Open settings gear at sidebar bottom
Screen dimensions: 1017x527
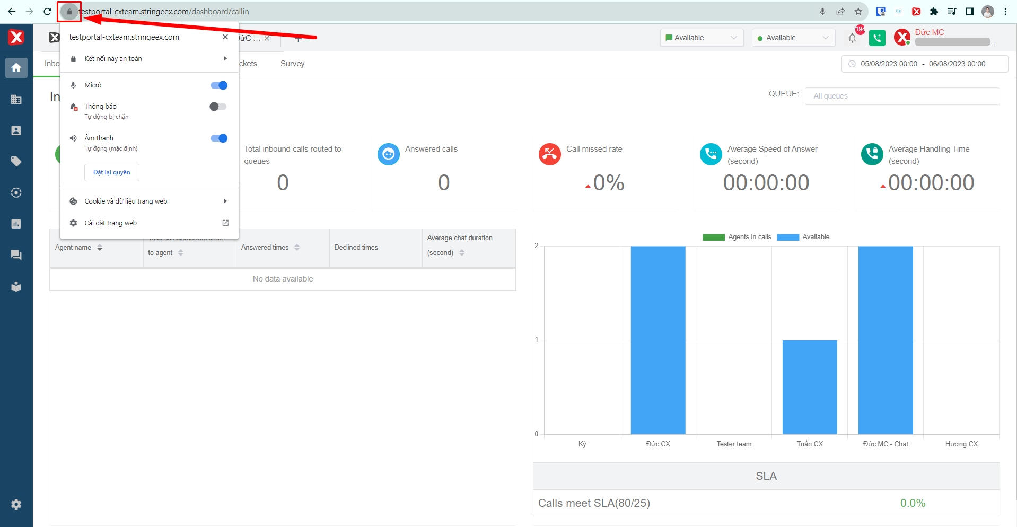pyautogui.click(x=16, y=504)
